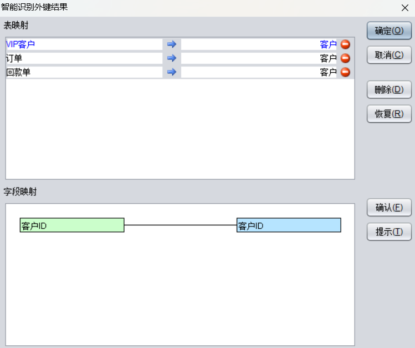
Task: Click the red remove icon for 订单 row
Action: pos(345,58)
